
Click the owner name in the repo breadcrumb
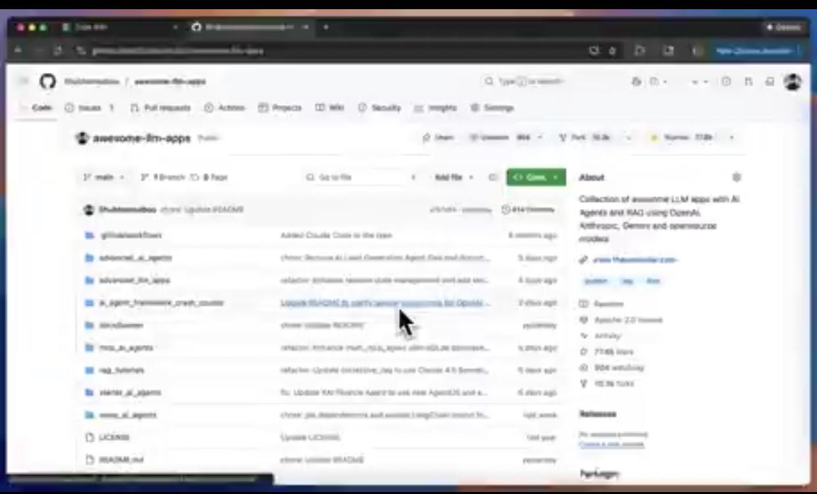coord(91,81)
